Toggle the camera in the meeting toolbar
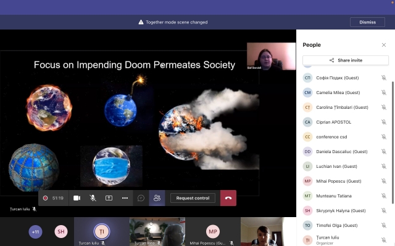The width and height of the screenshot is (395, 246). [x=77, y=198]
